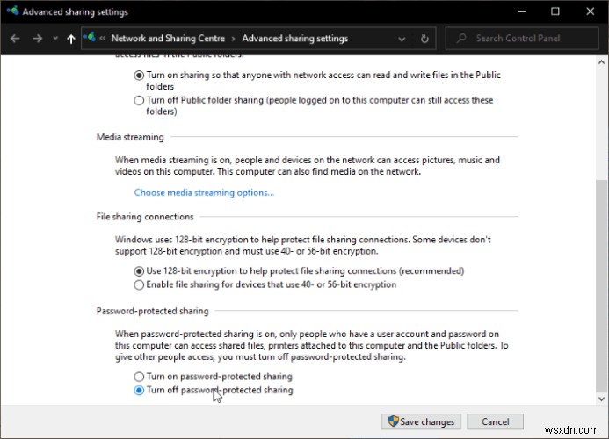Click the network icon in address bar

(x=90, y=38)
